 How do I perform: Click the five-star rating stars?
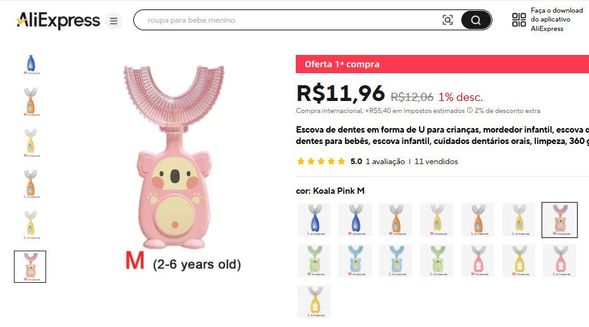[x=321, y=162]
